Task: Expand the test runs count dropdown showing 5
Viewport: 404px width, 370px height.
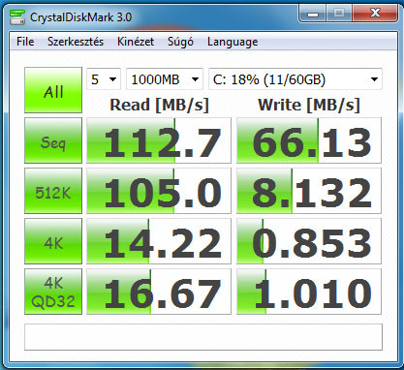Action: [x=104, y=79]
